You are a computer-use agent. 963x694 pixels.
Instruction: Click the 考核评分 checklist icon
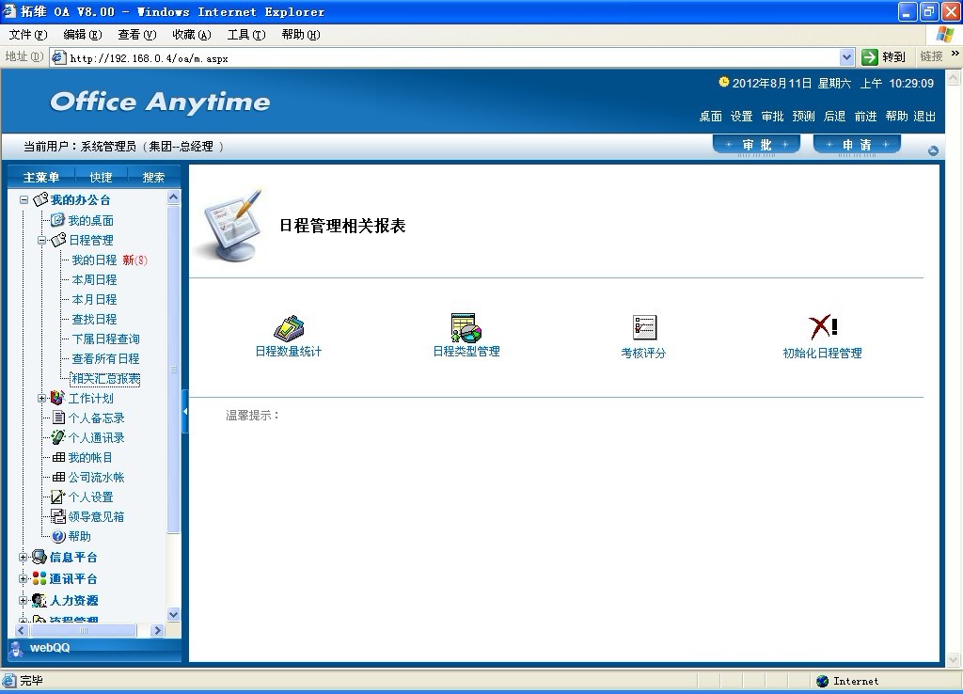coord(643,327)
